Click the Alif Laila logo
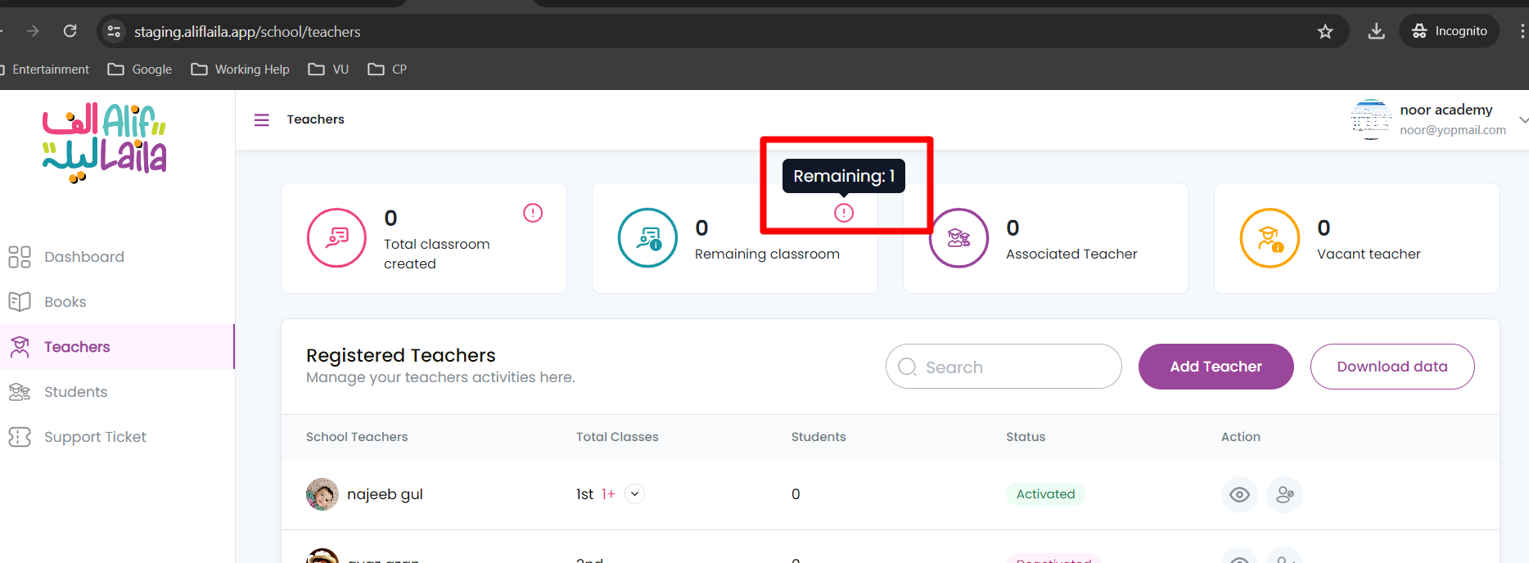 (104, 142)
